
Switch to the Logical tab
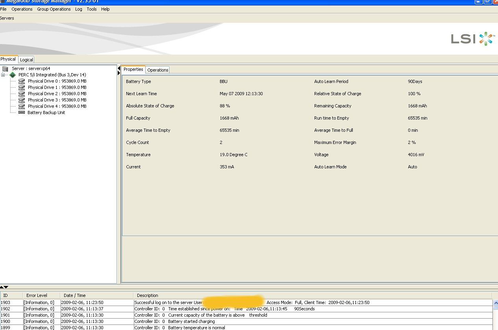[26, 60]
